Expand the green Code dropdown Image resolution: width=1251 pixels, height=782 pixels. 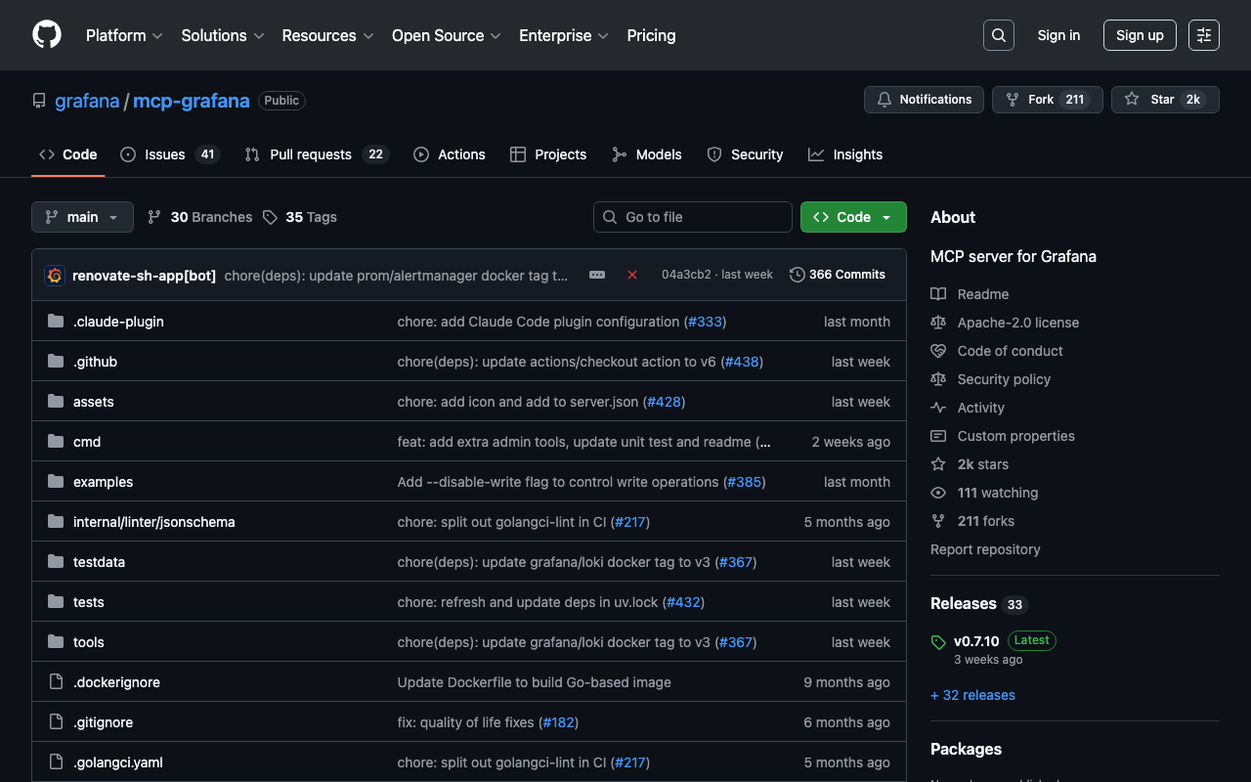852,217
